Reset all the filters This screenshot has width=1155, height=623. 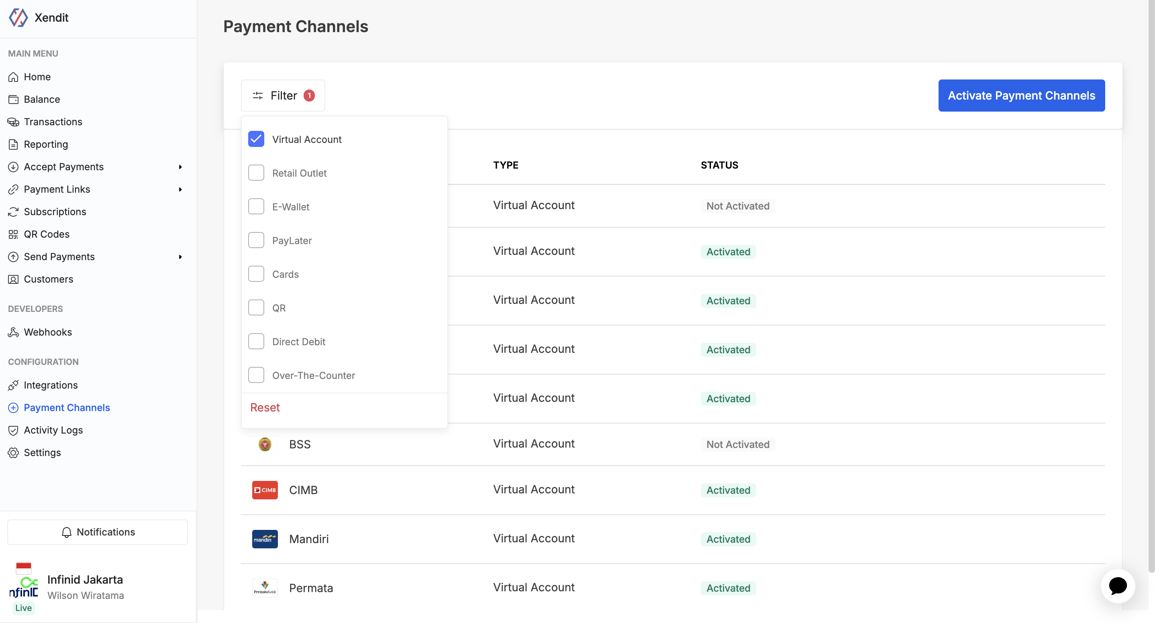[x=265, y=407]
